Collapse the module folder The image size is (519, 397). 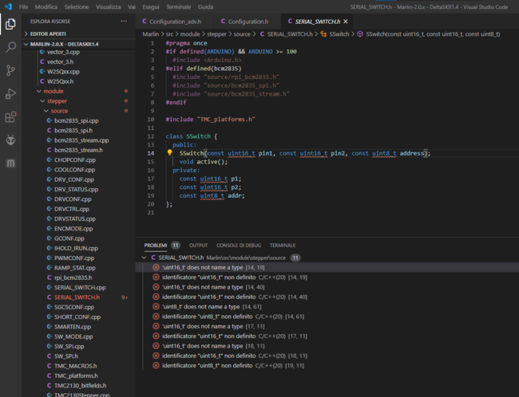pos(53,92)
